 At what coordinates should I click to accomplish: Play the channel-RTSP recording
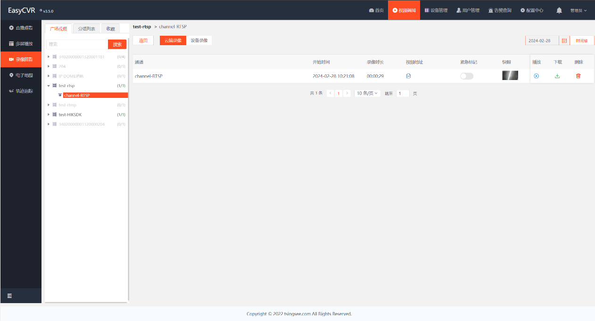[536, 76]
